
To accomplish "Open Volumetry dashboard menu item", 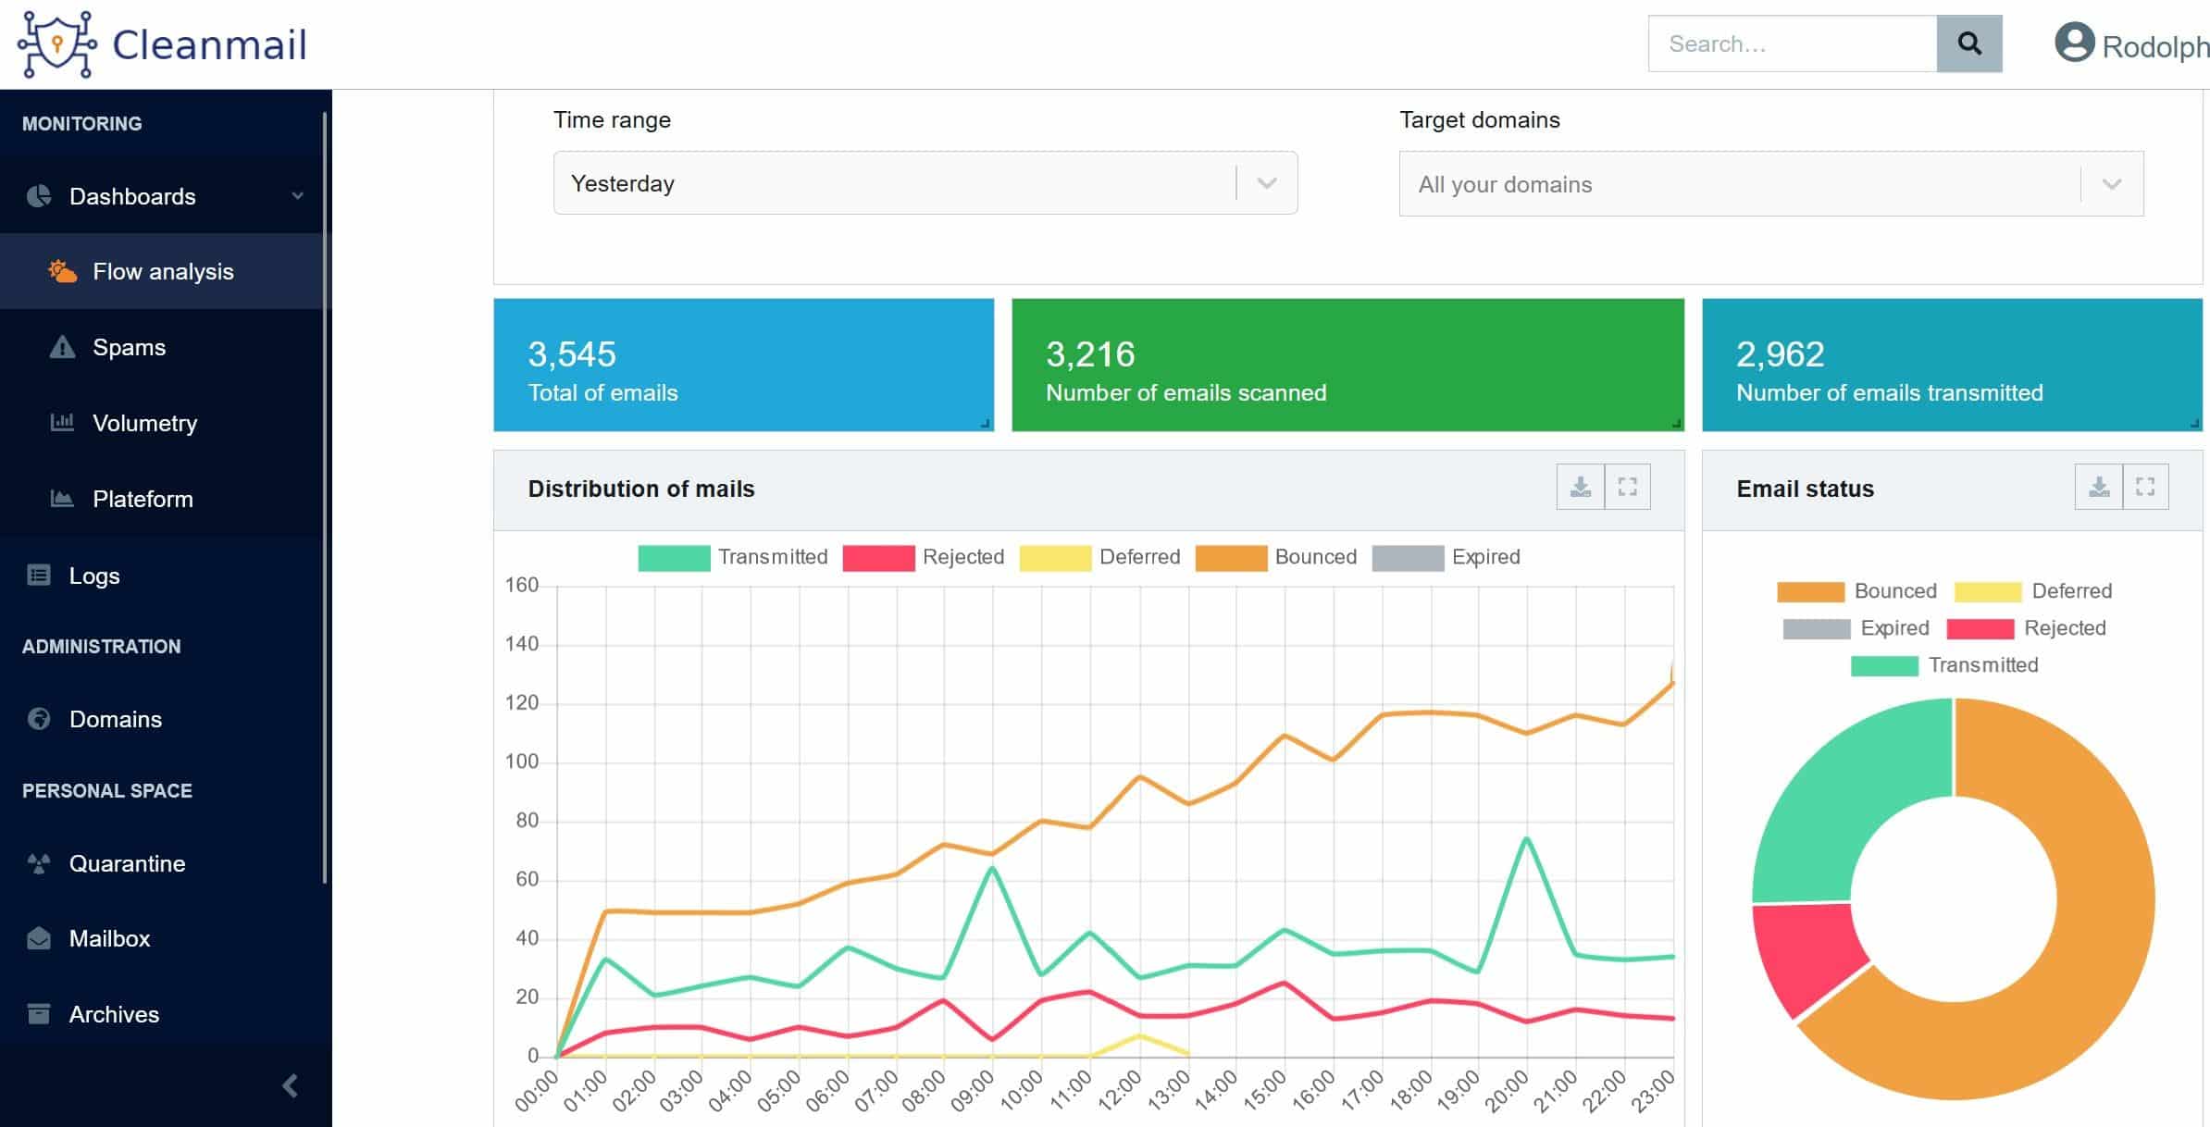I will tap(144, 423).
